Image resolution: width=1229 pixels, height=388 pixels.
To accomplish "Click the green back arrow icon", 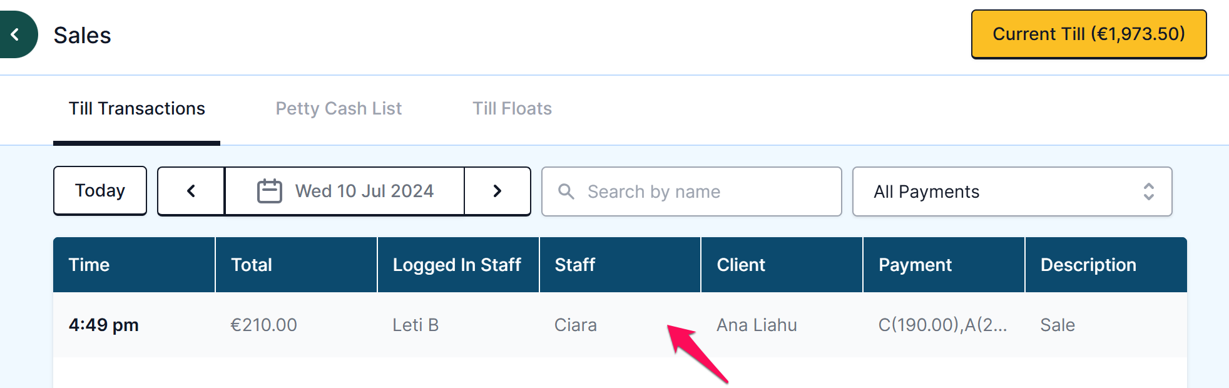I will pos(16,34).
